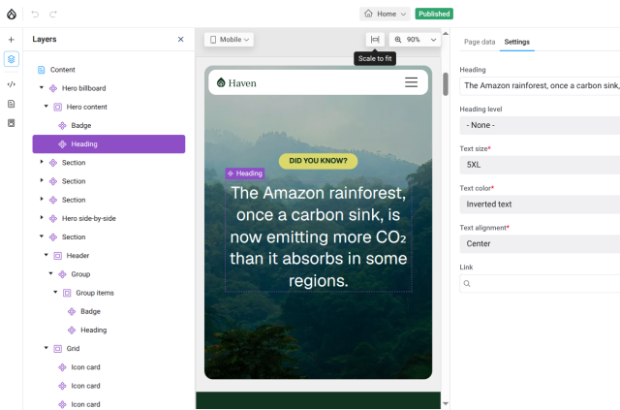
Task: Expand the third Section layer
Action: (x=42, y=199)
